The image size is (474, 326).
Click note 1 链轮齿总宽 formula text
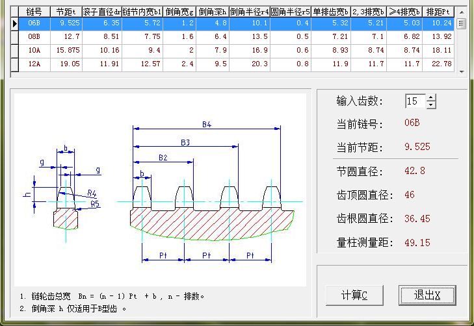pyautogui.click(x=112, y=296)
